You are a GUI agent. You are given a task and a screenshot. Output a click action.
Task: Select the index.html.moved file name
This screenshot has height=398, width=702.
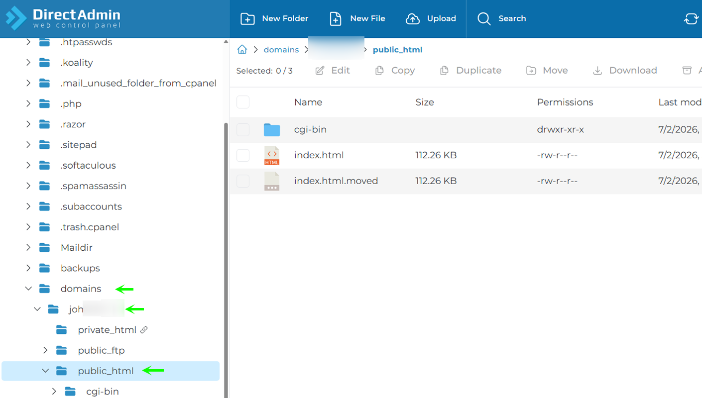pyautogui.click(x=336, y=181)
